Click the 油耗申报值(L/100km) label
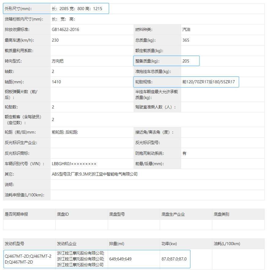268x273 pixels. pos(24,195)
